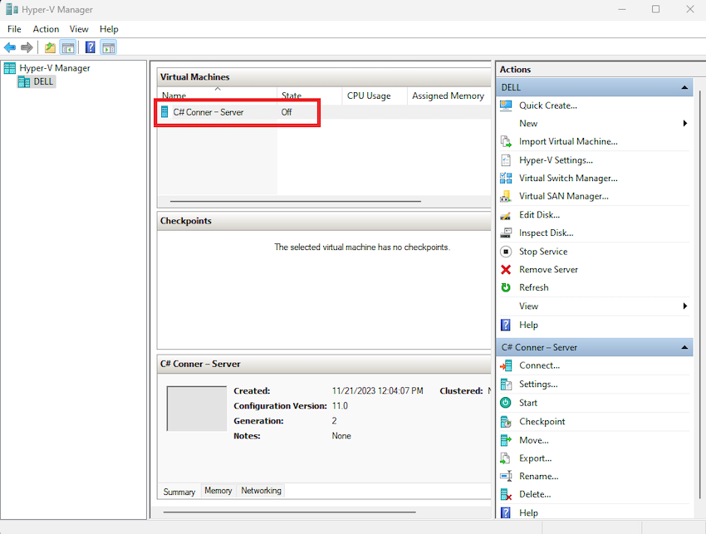Launch the Virtual Switch Manager
The image size is (706, 534).
[560, 178]
